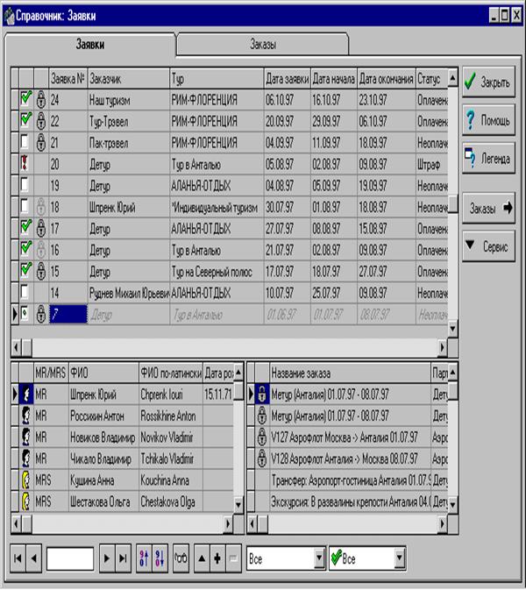The height and width of the screenshot is (590, 526).
Task: Go to first record navigation button
Action: pos(18,557)
